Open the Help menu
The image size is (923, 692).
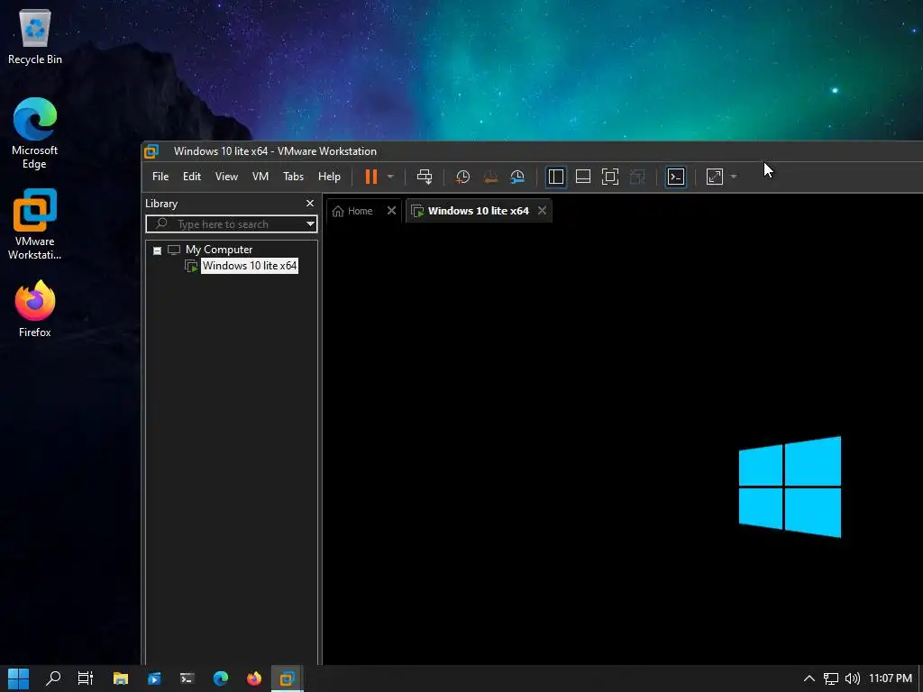coord(329,177)
